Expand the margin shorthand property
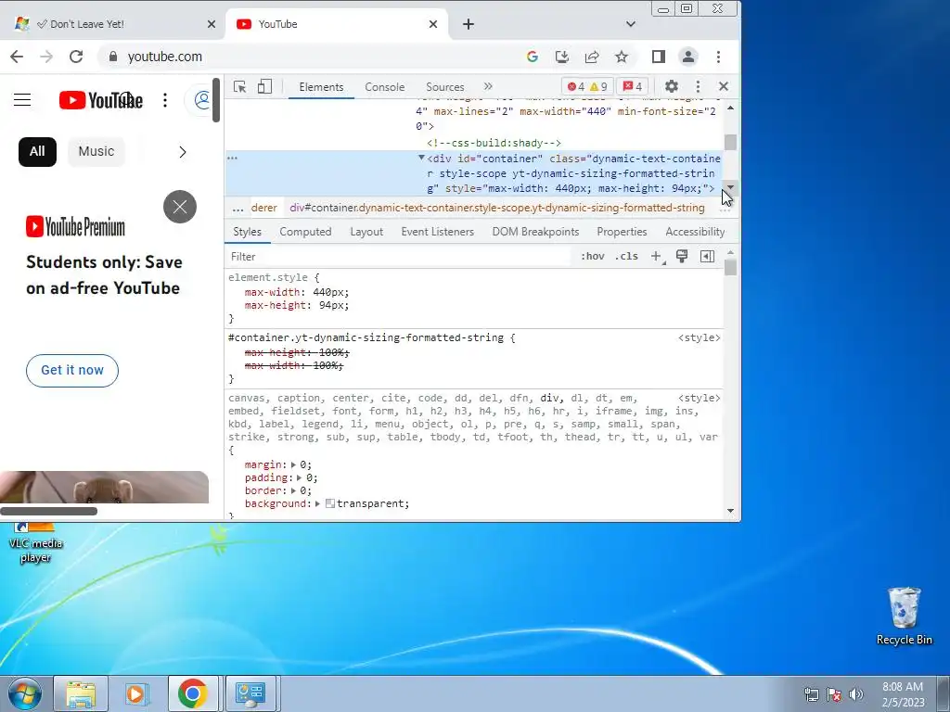Viewport: 950px width, 712px height. coord(293,465)
